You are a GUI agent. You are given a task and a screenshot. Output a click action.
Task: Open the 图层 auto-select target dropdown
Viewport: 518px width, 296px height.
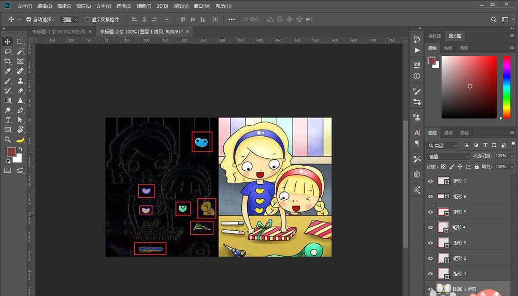pos(69,20)
